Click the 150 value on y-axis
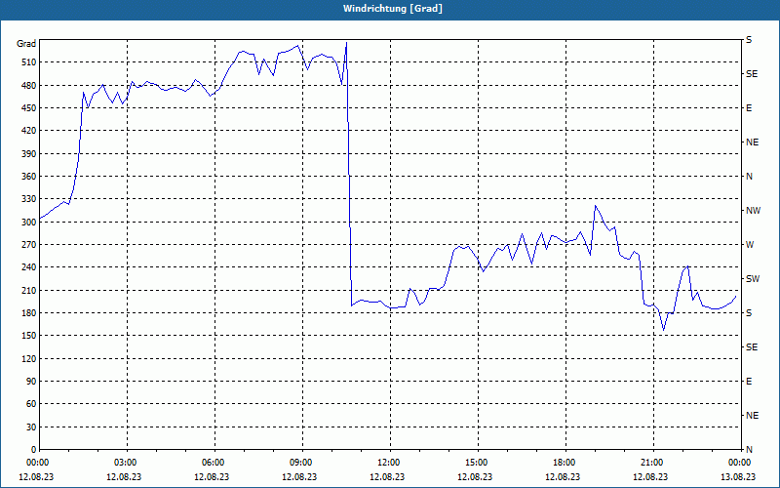Viewport: 780px width, 488px height. click(28, 335)
